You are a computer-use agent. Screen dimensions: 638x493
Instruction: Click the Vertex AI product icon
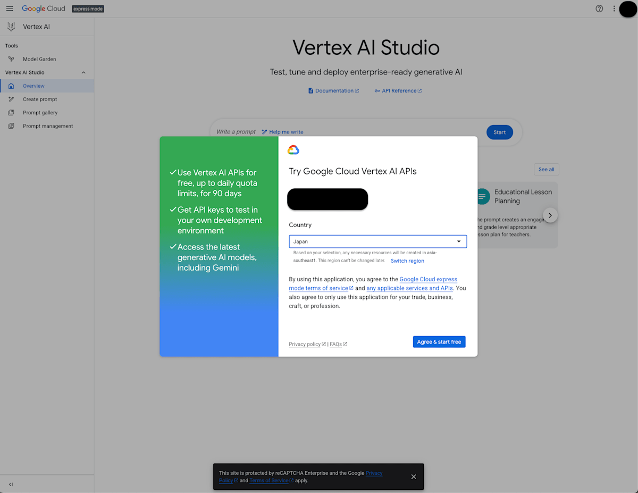click(11, 27)
